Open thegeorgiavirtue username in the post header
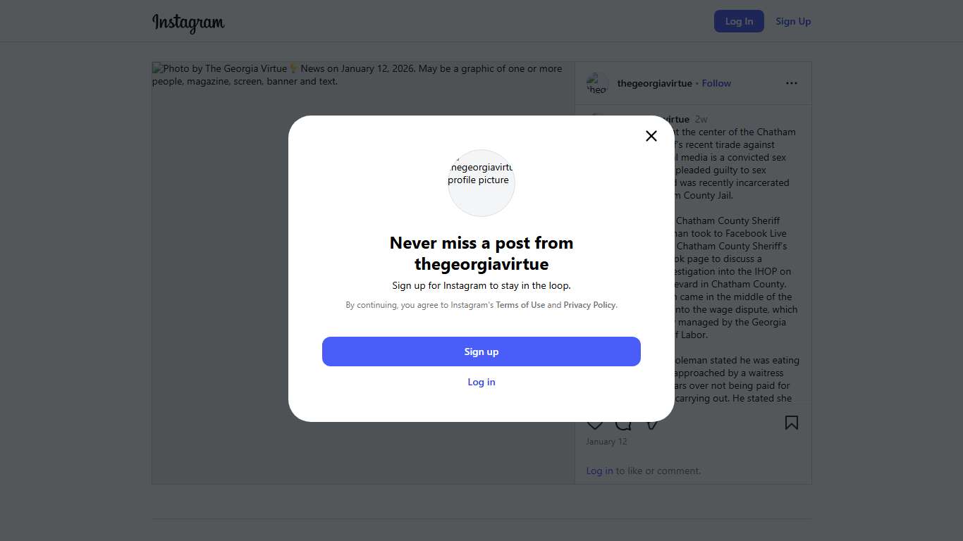 coord(654,83)
